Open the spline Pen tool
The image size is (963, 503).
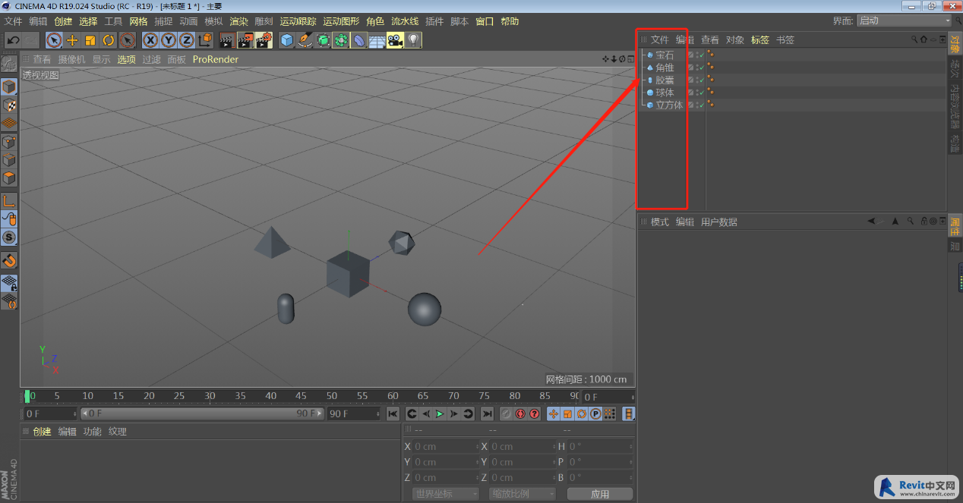click(305, 40)
